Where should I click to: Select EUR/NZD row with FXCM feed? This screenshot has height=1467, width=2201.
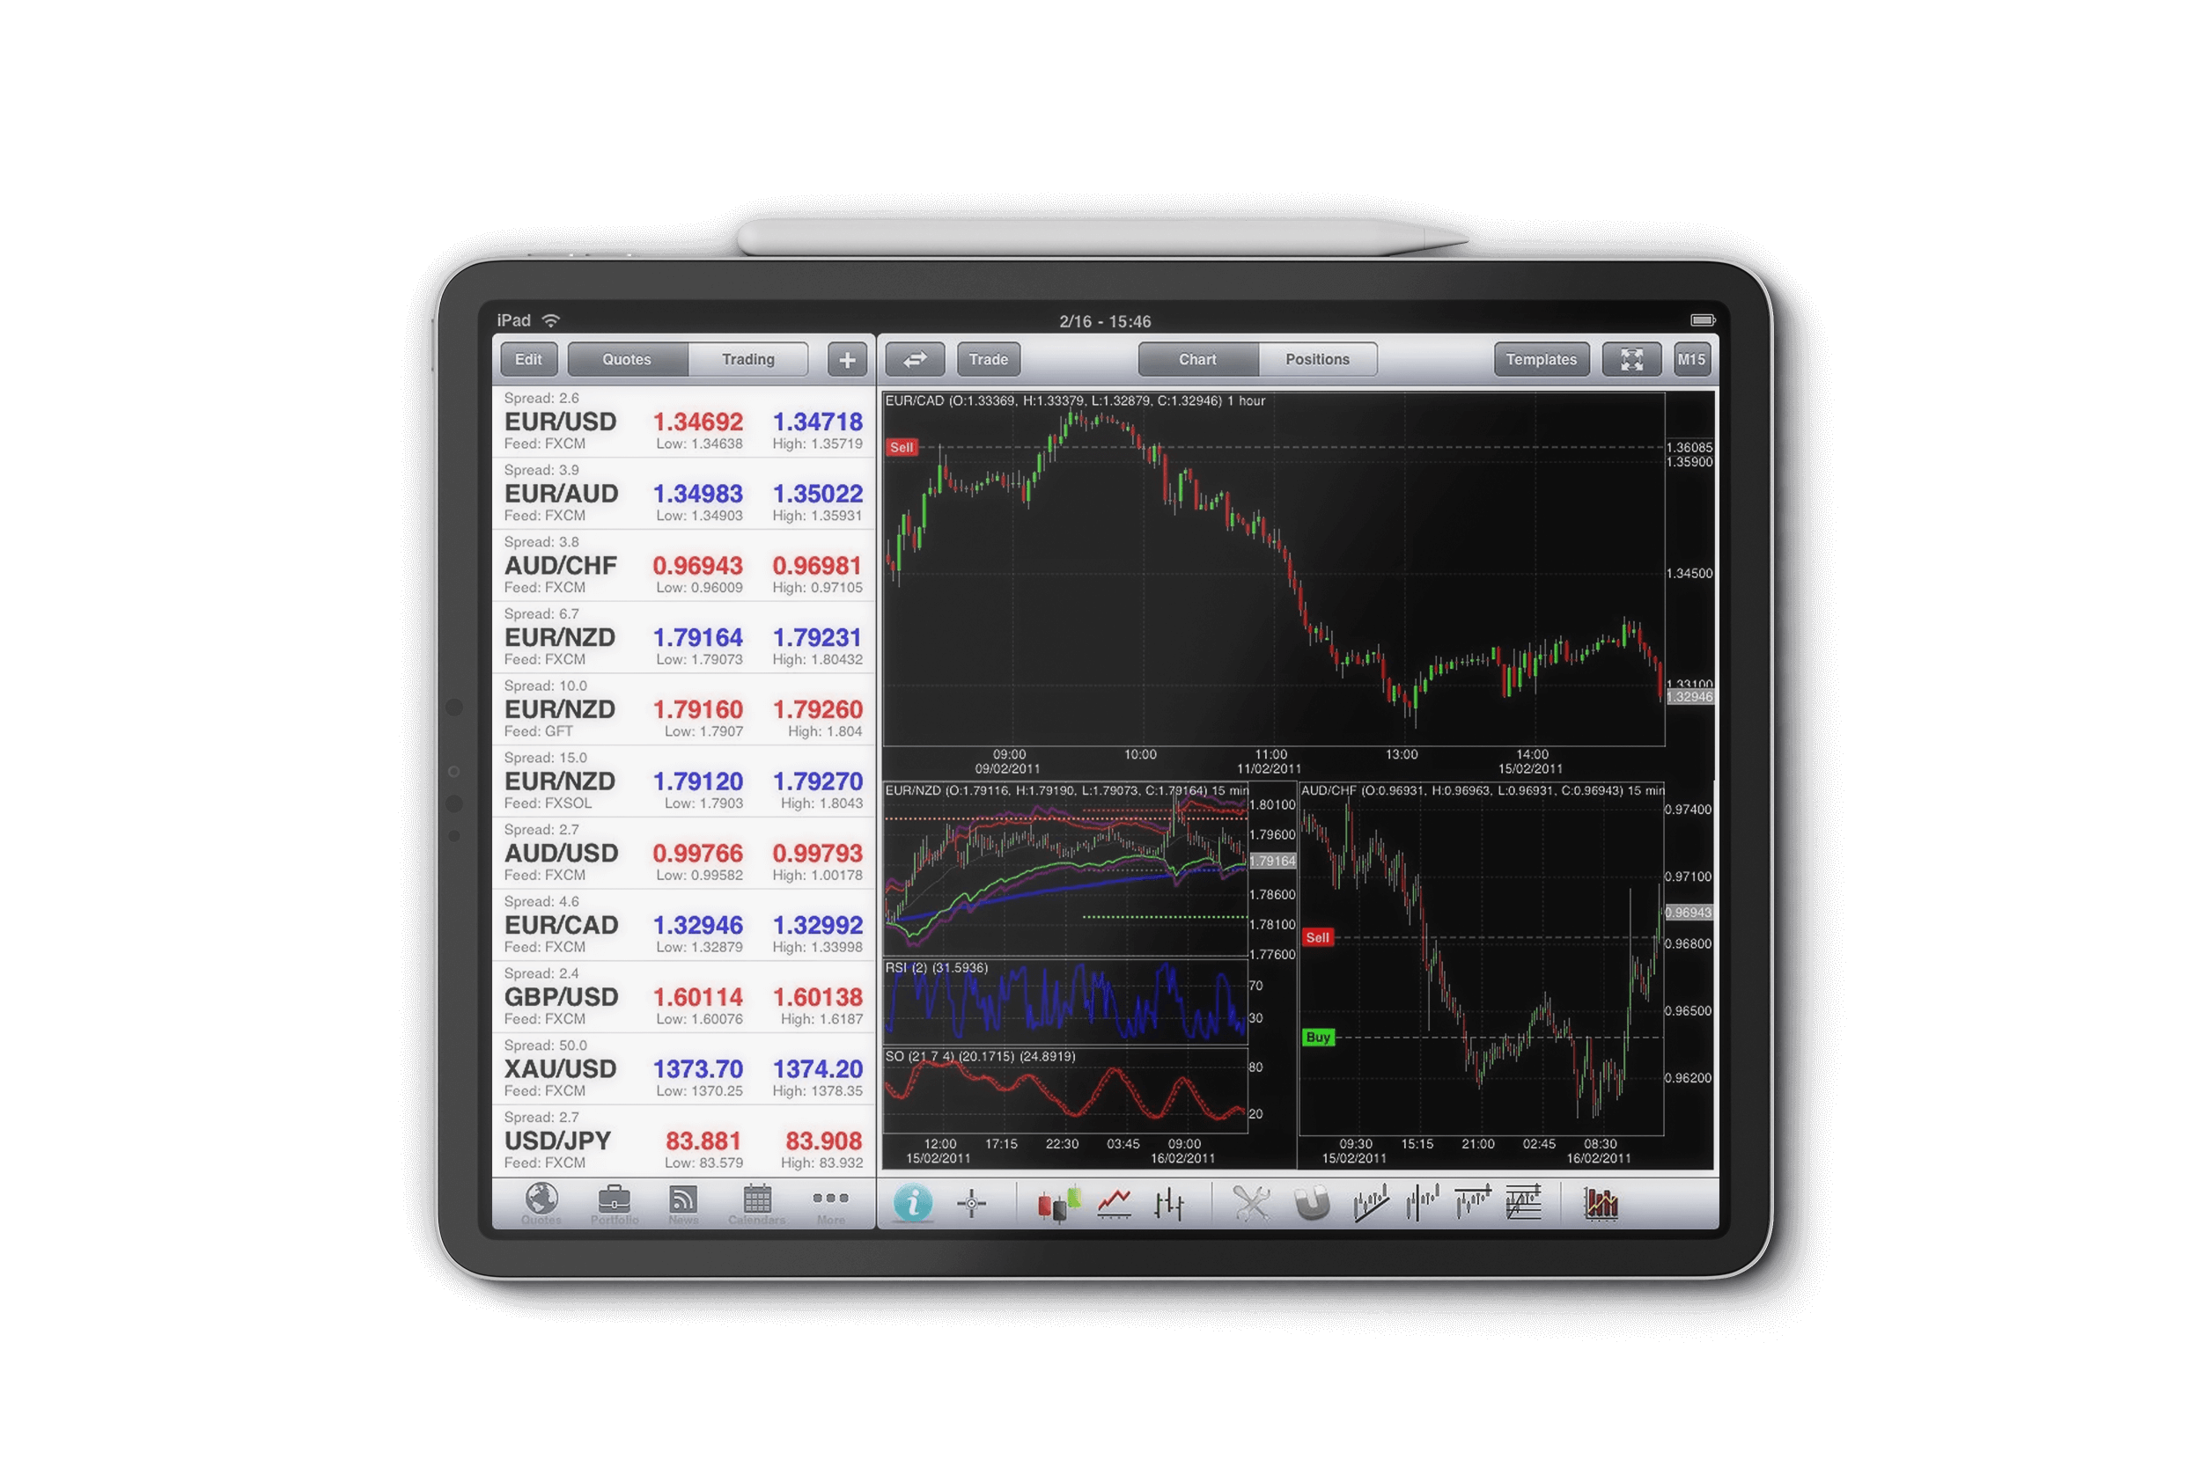pos(683,638)
